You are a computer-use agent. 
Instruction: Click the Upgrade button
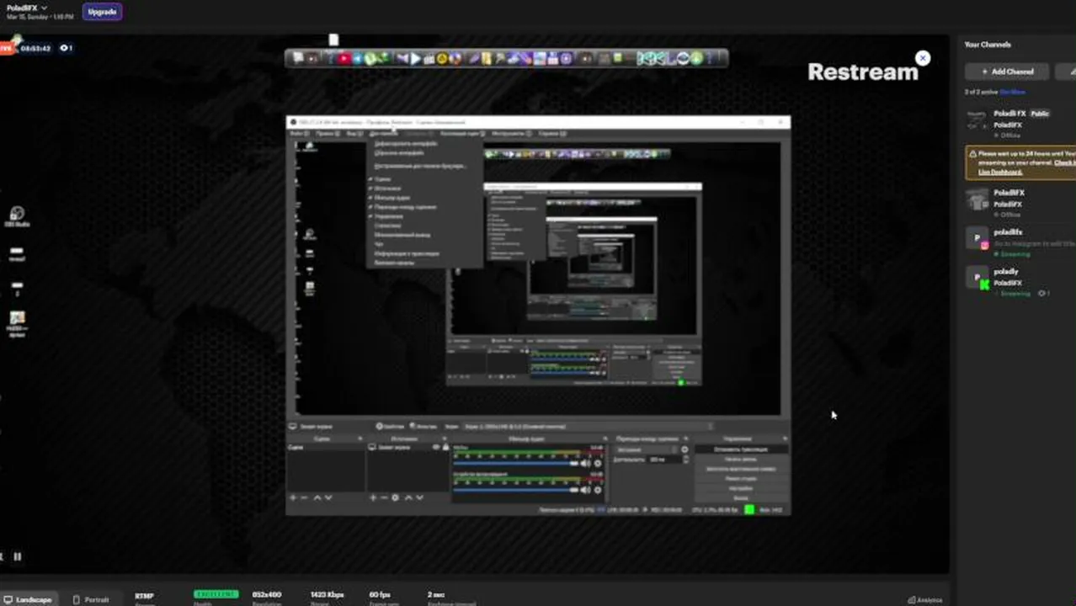point(102,12)
